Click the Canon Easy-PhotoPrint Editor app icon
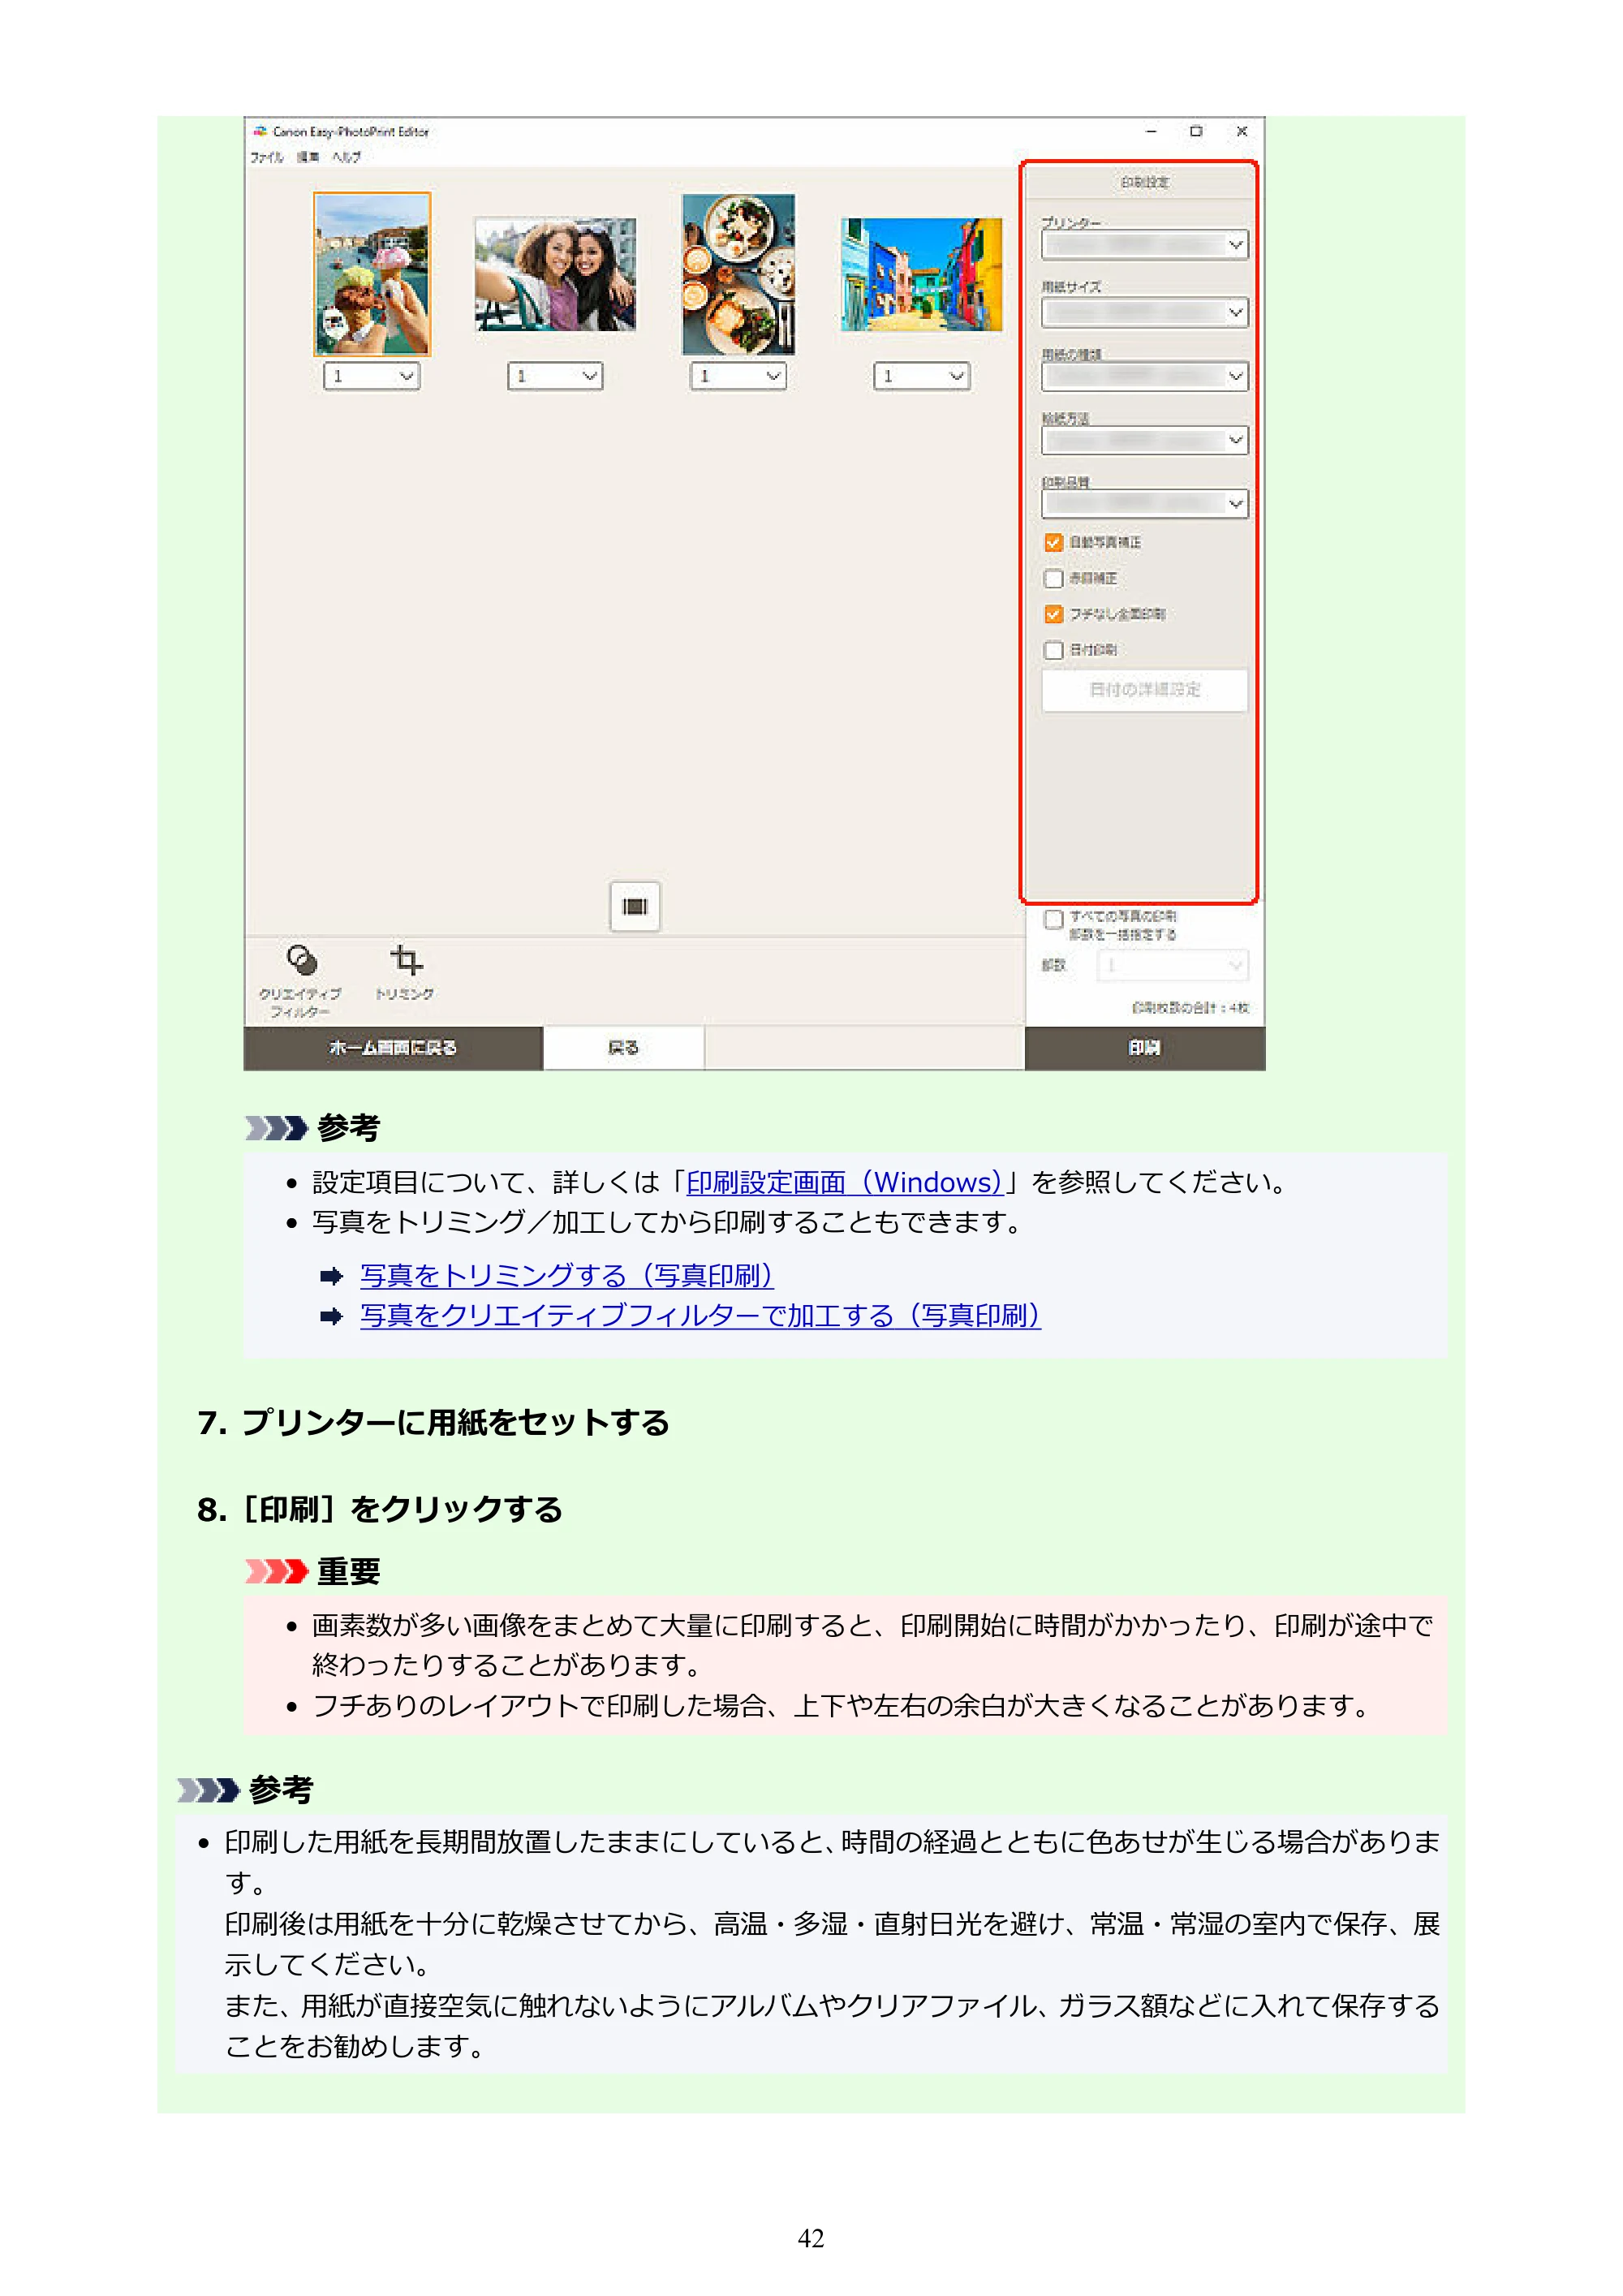This screenshot has height=2296, width=1623. tap(260, 131)
